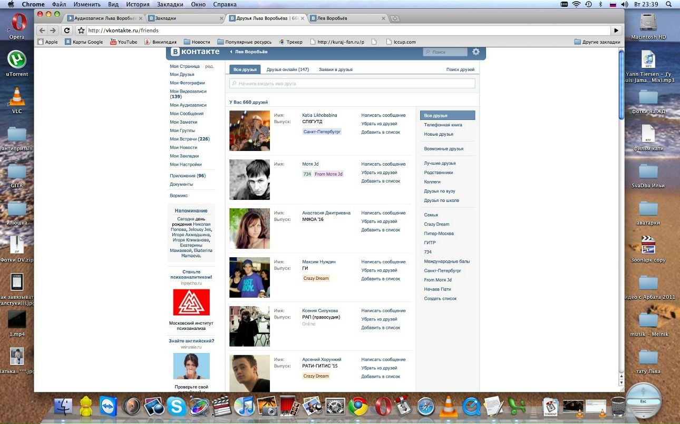The height and width of the screenshot is (424, 680).
Task: Open a new tab with plus button
Action: 395,18
